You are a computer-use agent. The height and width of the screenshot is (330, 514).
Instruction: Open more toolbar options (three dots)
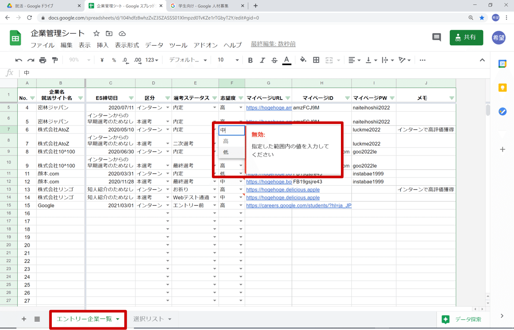pos(422,60)
